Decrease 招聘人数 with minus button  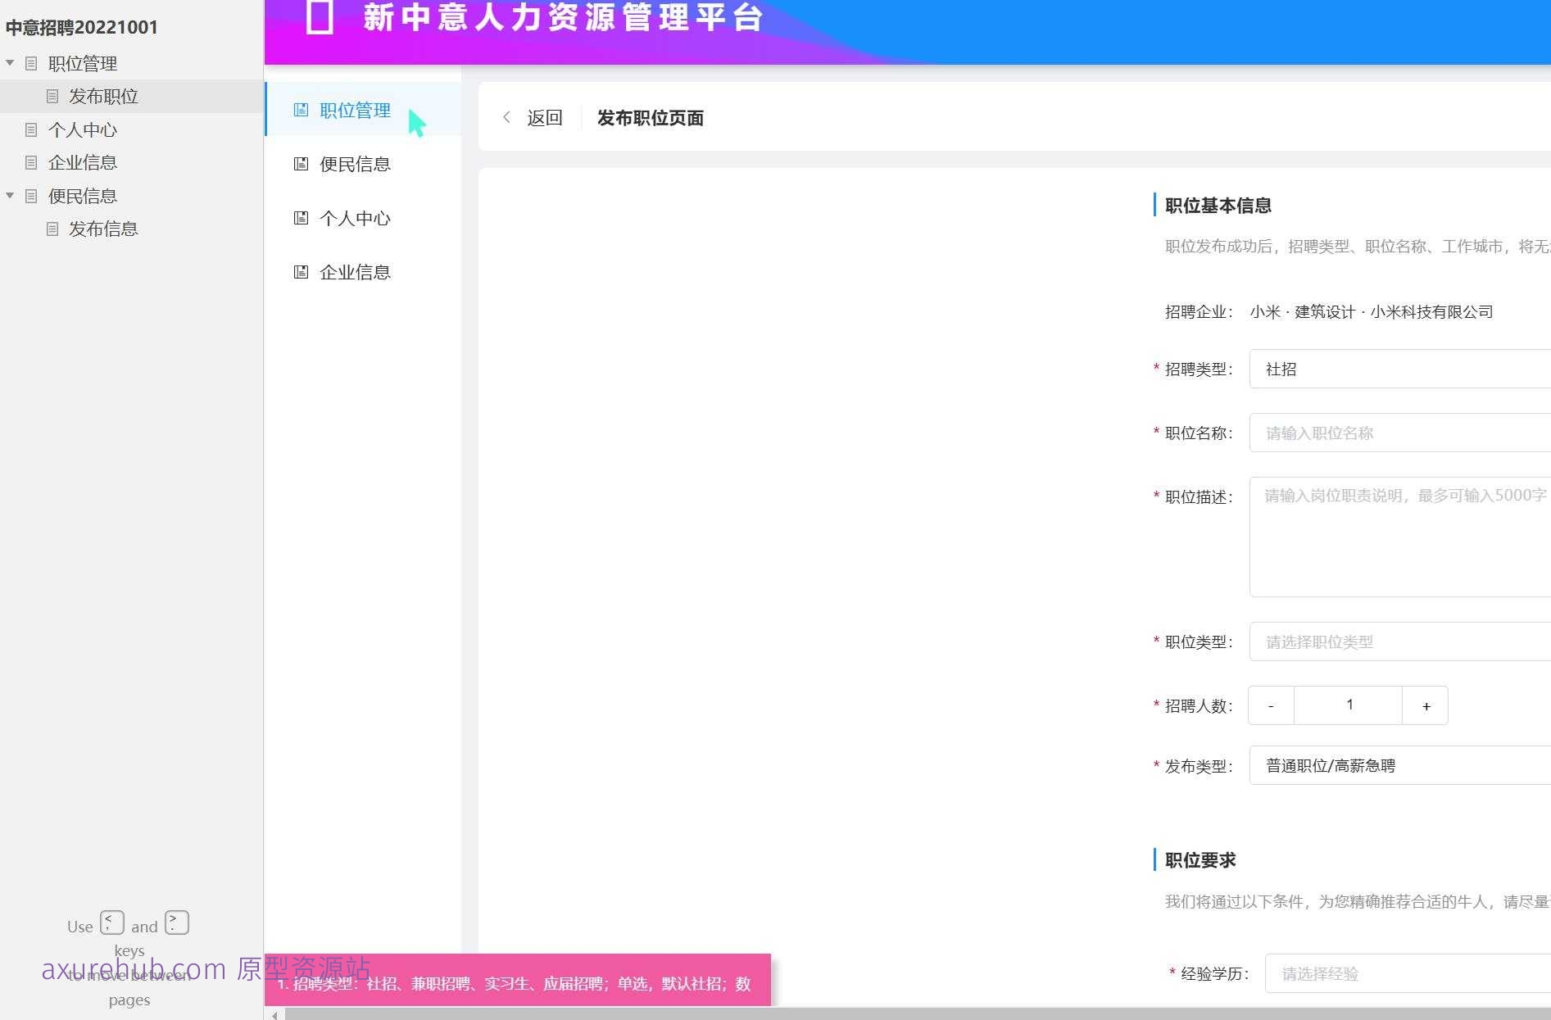[x=1271, y=705]
